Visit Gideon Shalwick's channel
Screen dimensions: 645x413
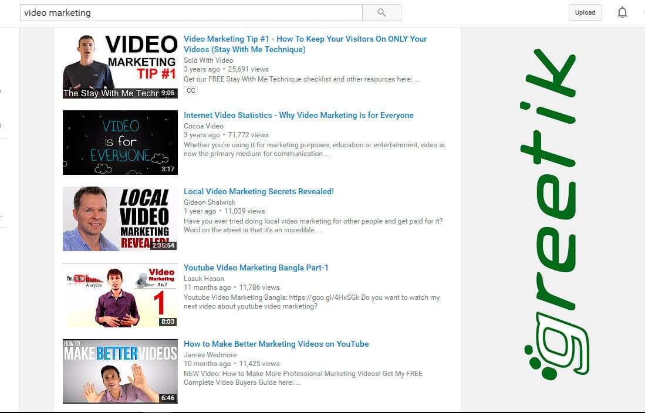coord(210,202)
